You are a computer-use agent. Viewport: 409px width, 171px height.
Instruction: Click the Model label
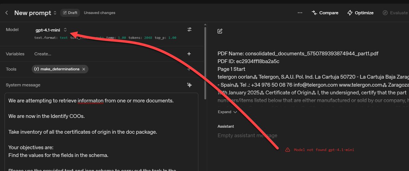[x=12, y=30]
